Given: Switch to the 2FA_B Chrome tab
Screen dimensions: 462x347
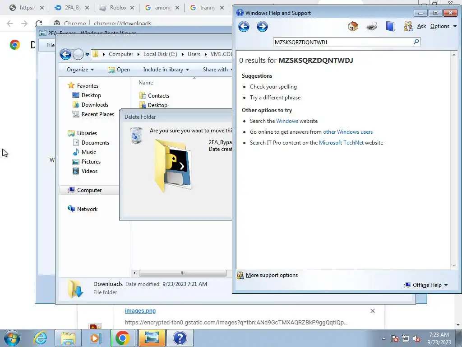Looking at the screenshot, I should coord(72,8).
